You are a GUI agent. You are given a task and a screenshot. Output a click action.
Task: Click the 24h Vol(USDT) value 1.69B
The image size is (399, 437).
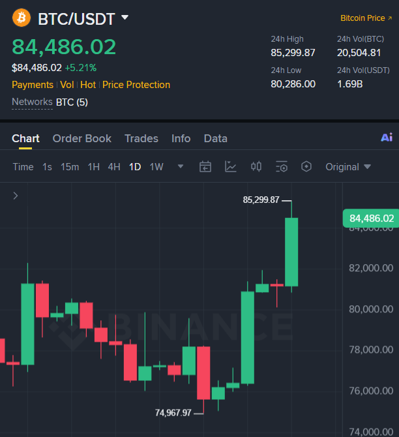[x=350, y=84]
